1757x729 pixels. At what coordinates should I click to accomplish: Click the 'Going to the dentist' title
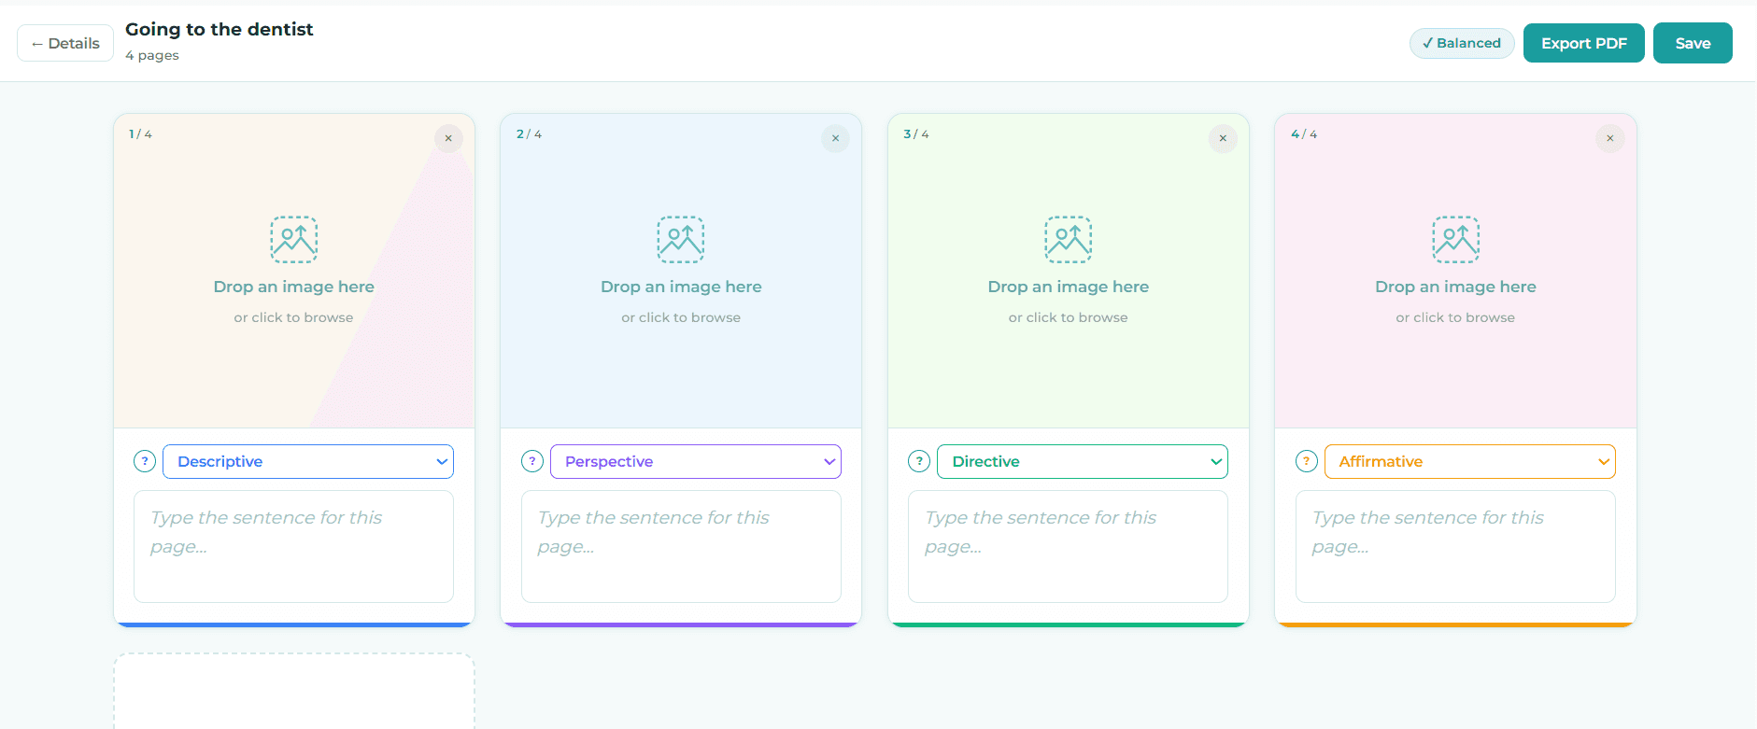220,29
